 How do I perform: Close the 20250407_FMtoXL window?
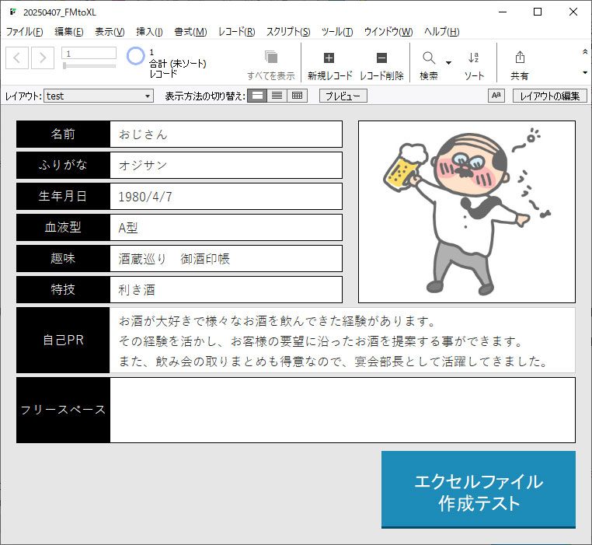573,12
